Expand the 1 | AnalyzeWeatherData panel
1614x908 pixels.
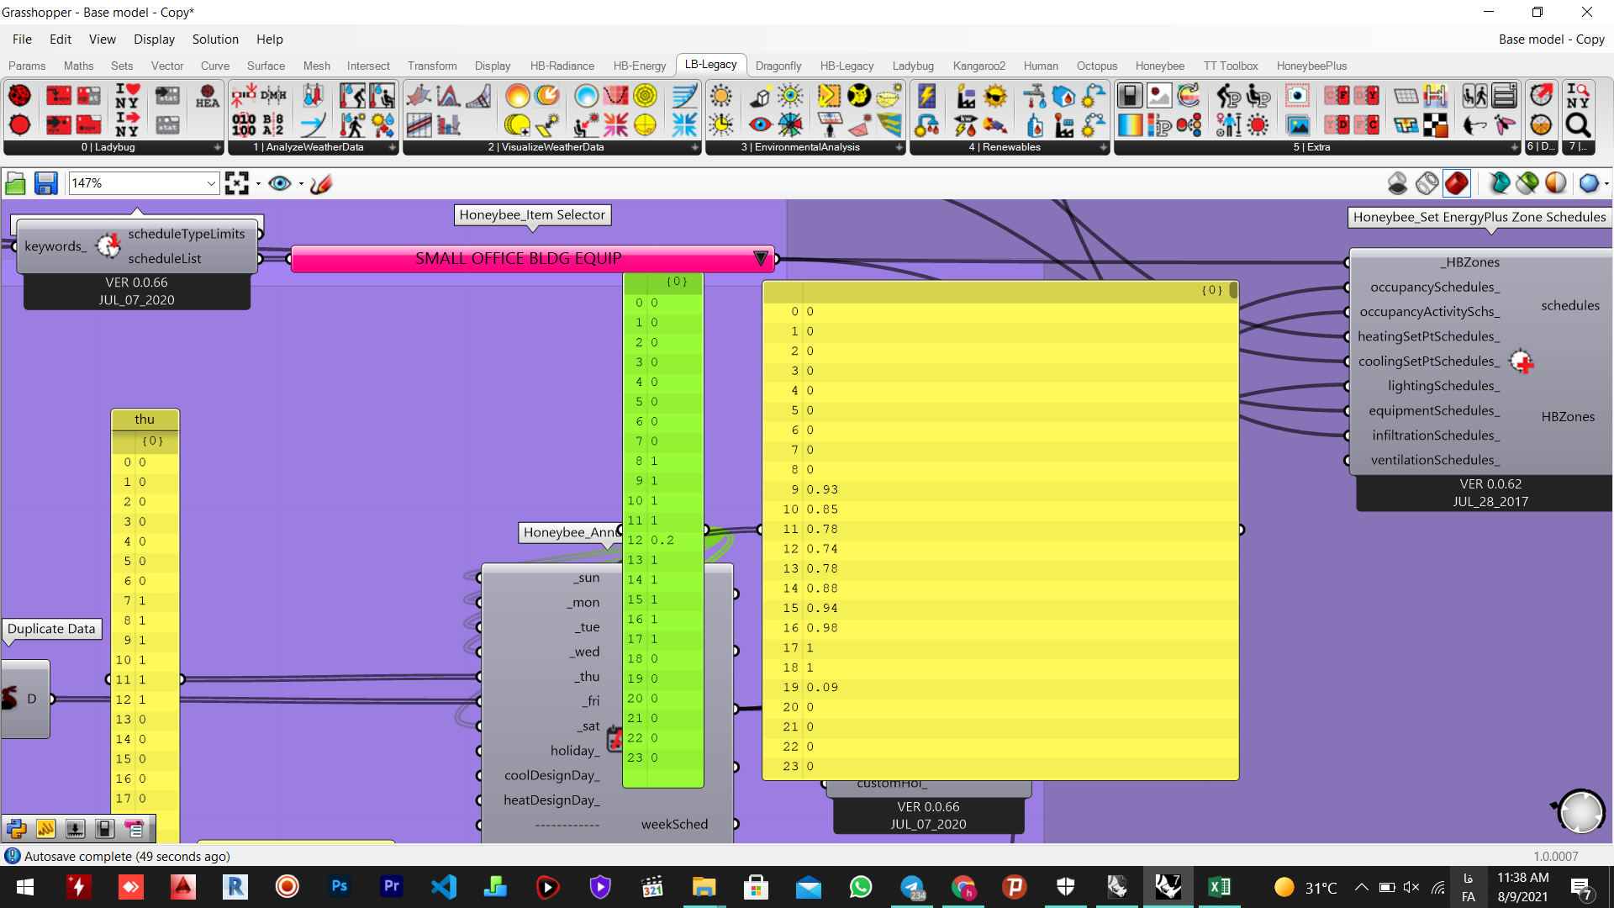pyautogui.click(x=392, y=147)
